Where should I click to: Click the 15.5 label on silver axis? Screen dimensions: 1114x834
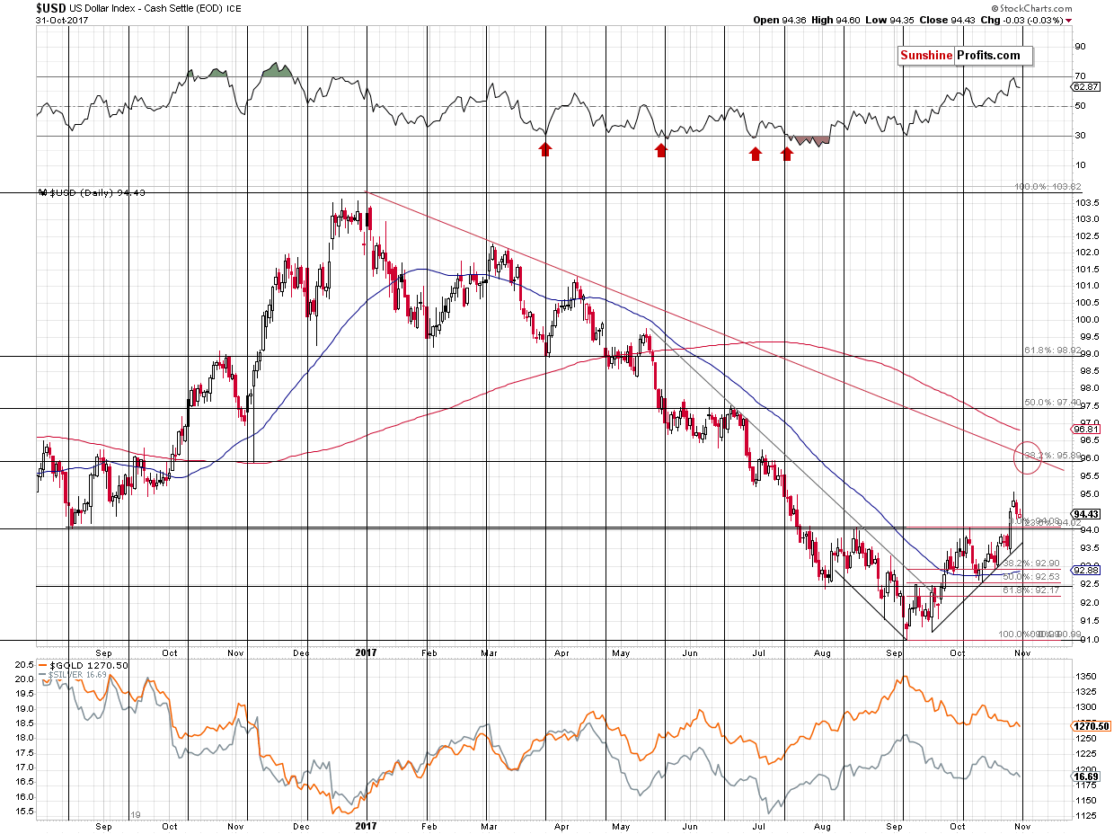pyautogui.click(x=25, y=812)
